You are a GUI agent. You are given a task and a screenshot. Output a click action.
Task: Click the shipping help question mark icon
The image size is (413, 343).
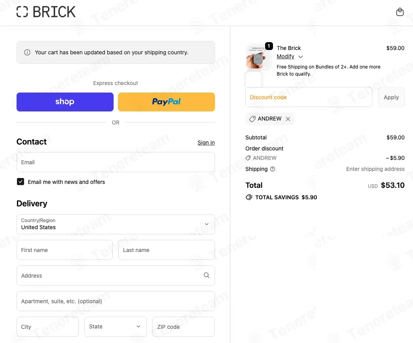(x=273, y=169)
